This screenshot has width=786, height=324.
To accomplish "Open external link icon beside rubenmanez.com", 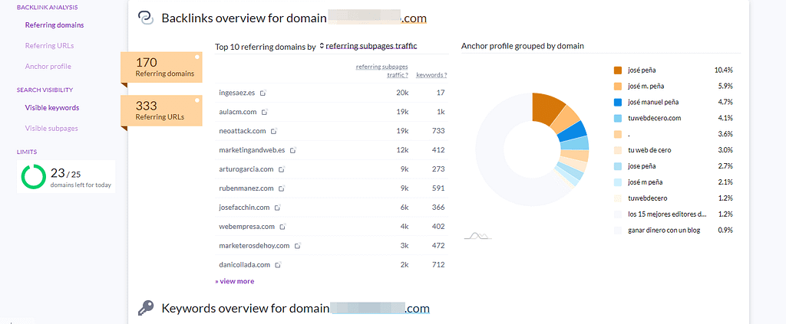I will [x=282, y=188].
